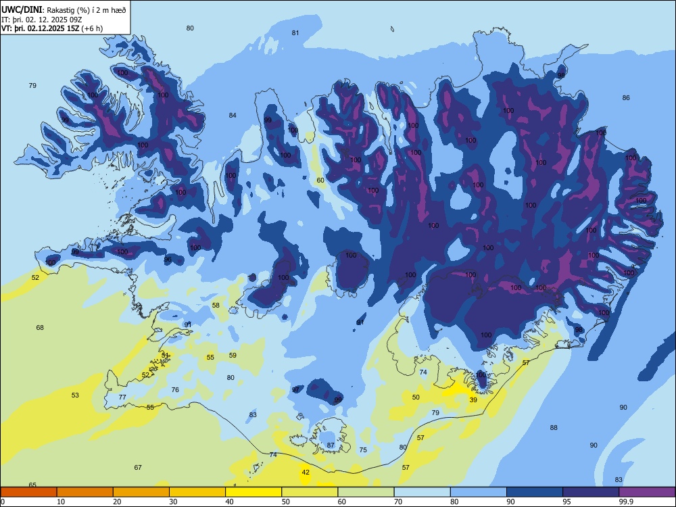676x507 pixels.
Task: Click the humidity value '88' in the southeast sea
Action: (554, 428)
